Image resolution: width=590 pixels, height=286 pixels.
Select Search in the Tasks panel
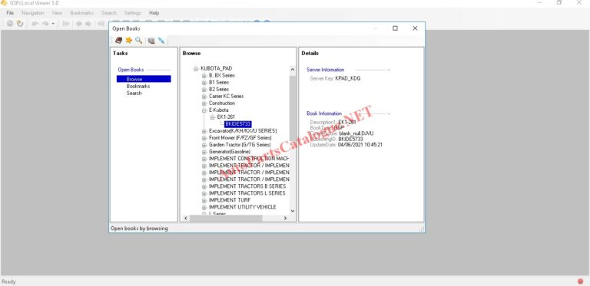click(x=134, y=93)
